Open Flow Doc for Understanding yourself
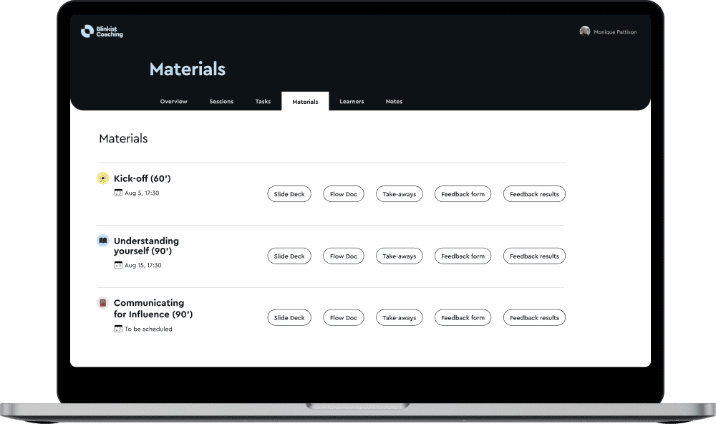The image size is (716, 424). point(344,256)
